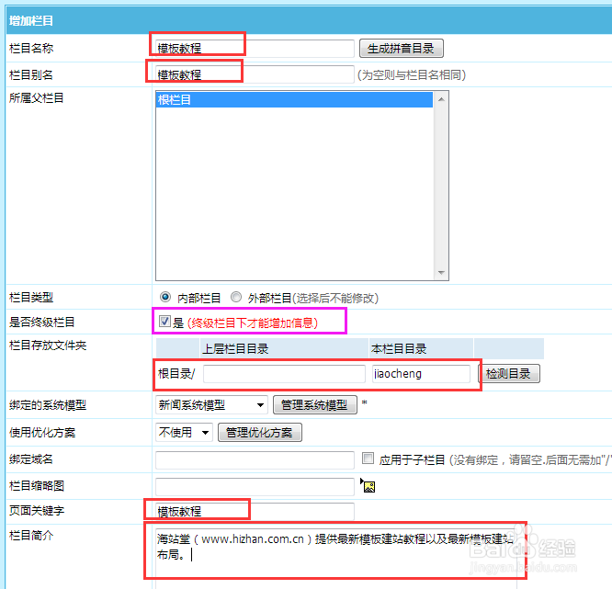
Task: Click the 页面关键字 input field
Action: coord(255,511)
